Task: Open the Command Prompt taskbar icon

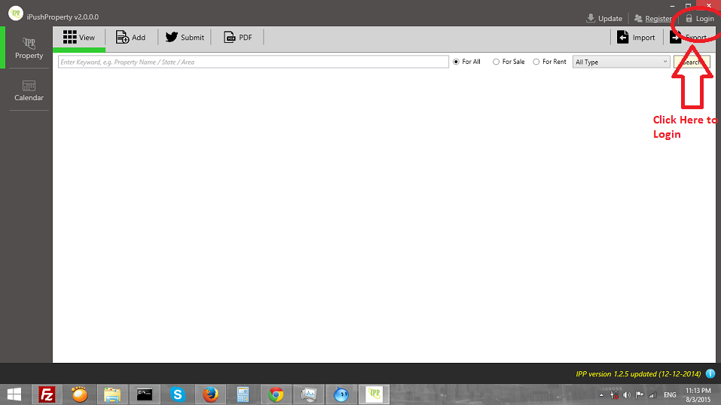Action: [145, 394]
